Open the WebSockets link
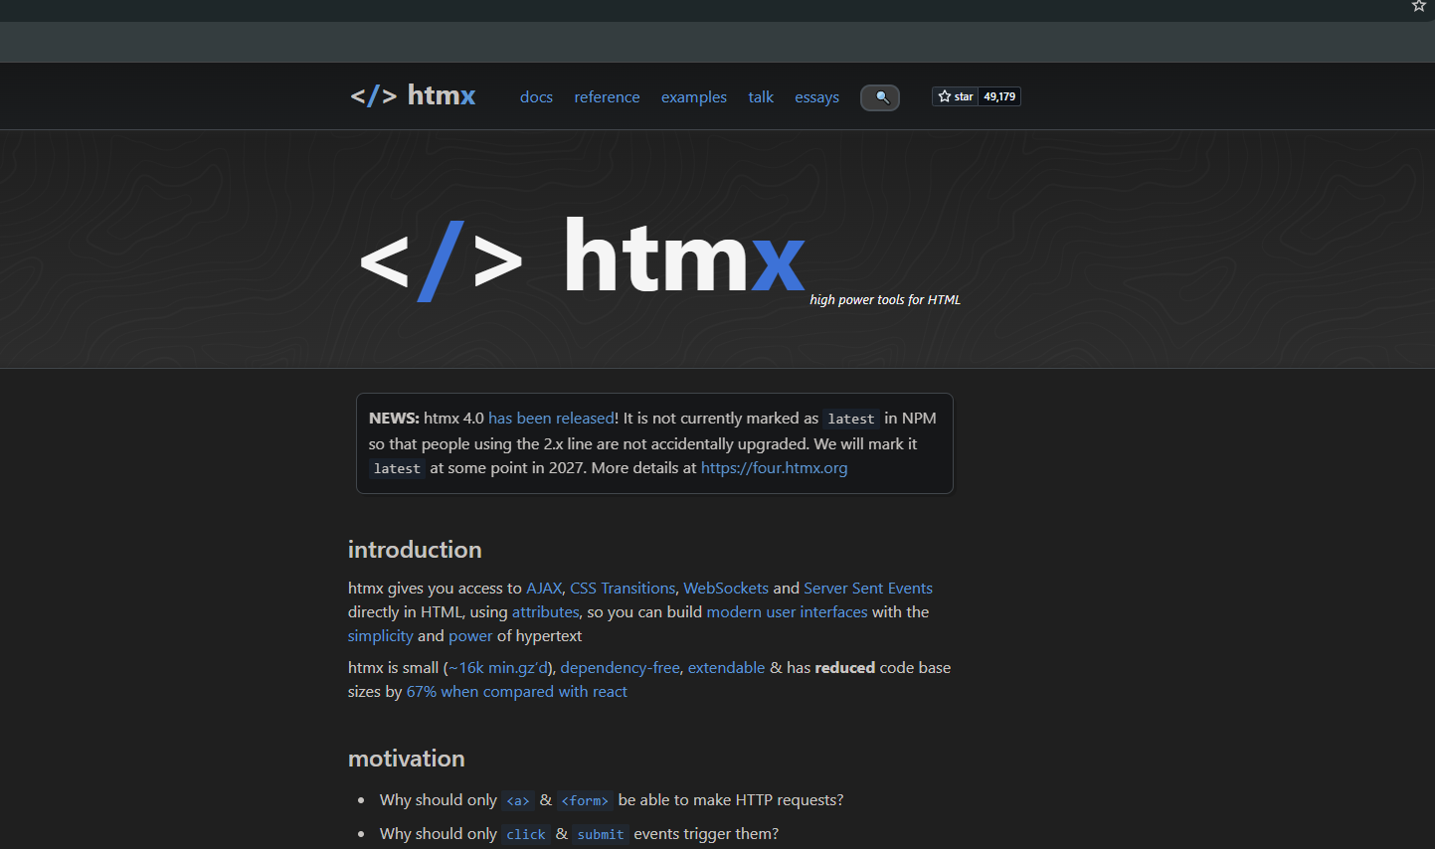 pos(726,589)
